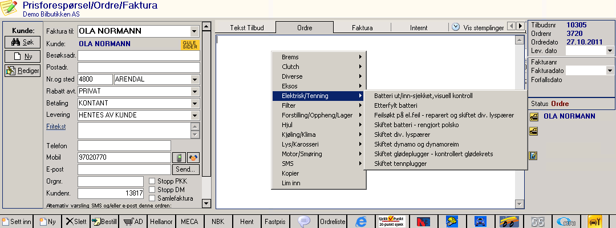This screenshot has height=228, width=616.
Task: Open the Rabatt avt. PRIVAT dropdown
Action: [x=195, y=91]
